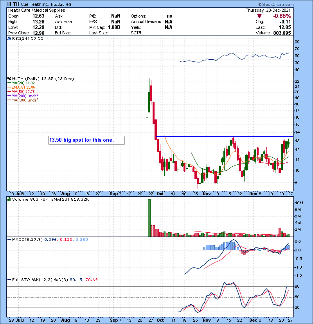Click the stochastic %D value 70.69

click(x=92, y=279)
